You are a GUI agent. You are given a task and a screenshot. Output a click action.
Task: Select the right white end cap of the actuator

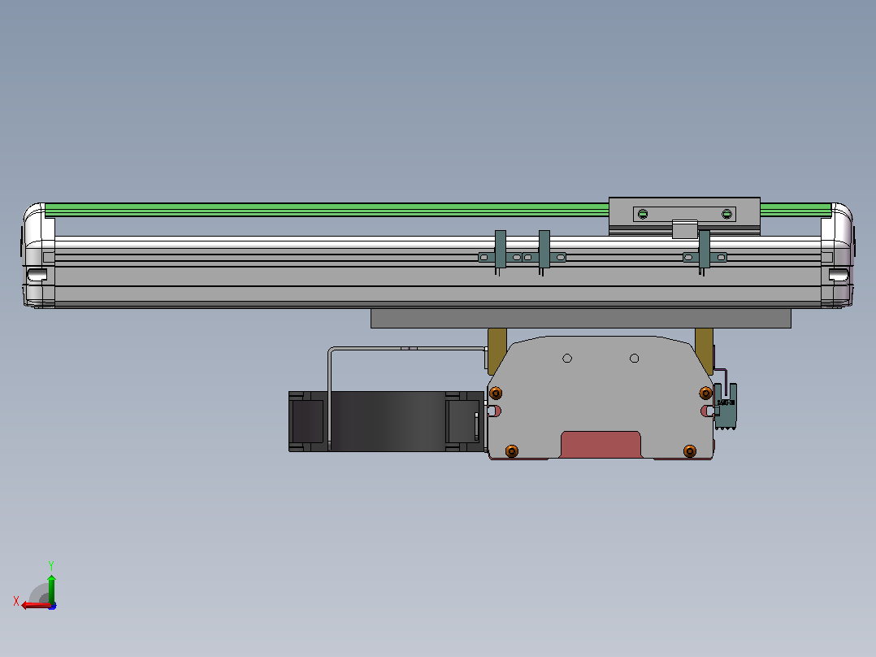[837, 255]
